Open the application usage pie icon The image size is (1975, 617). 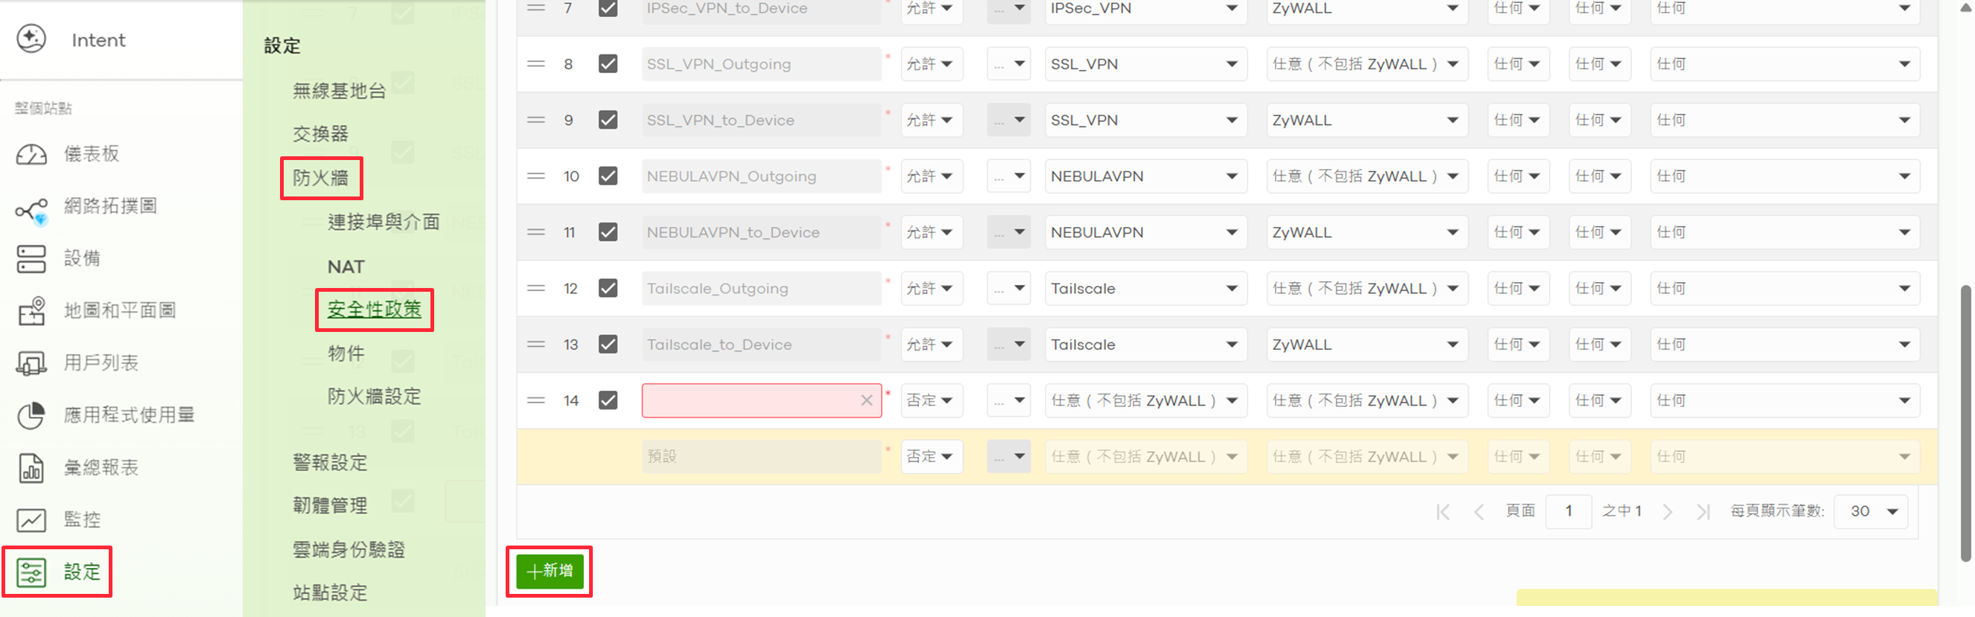[31, 415]
